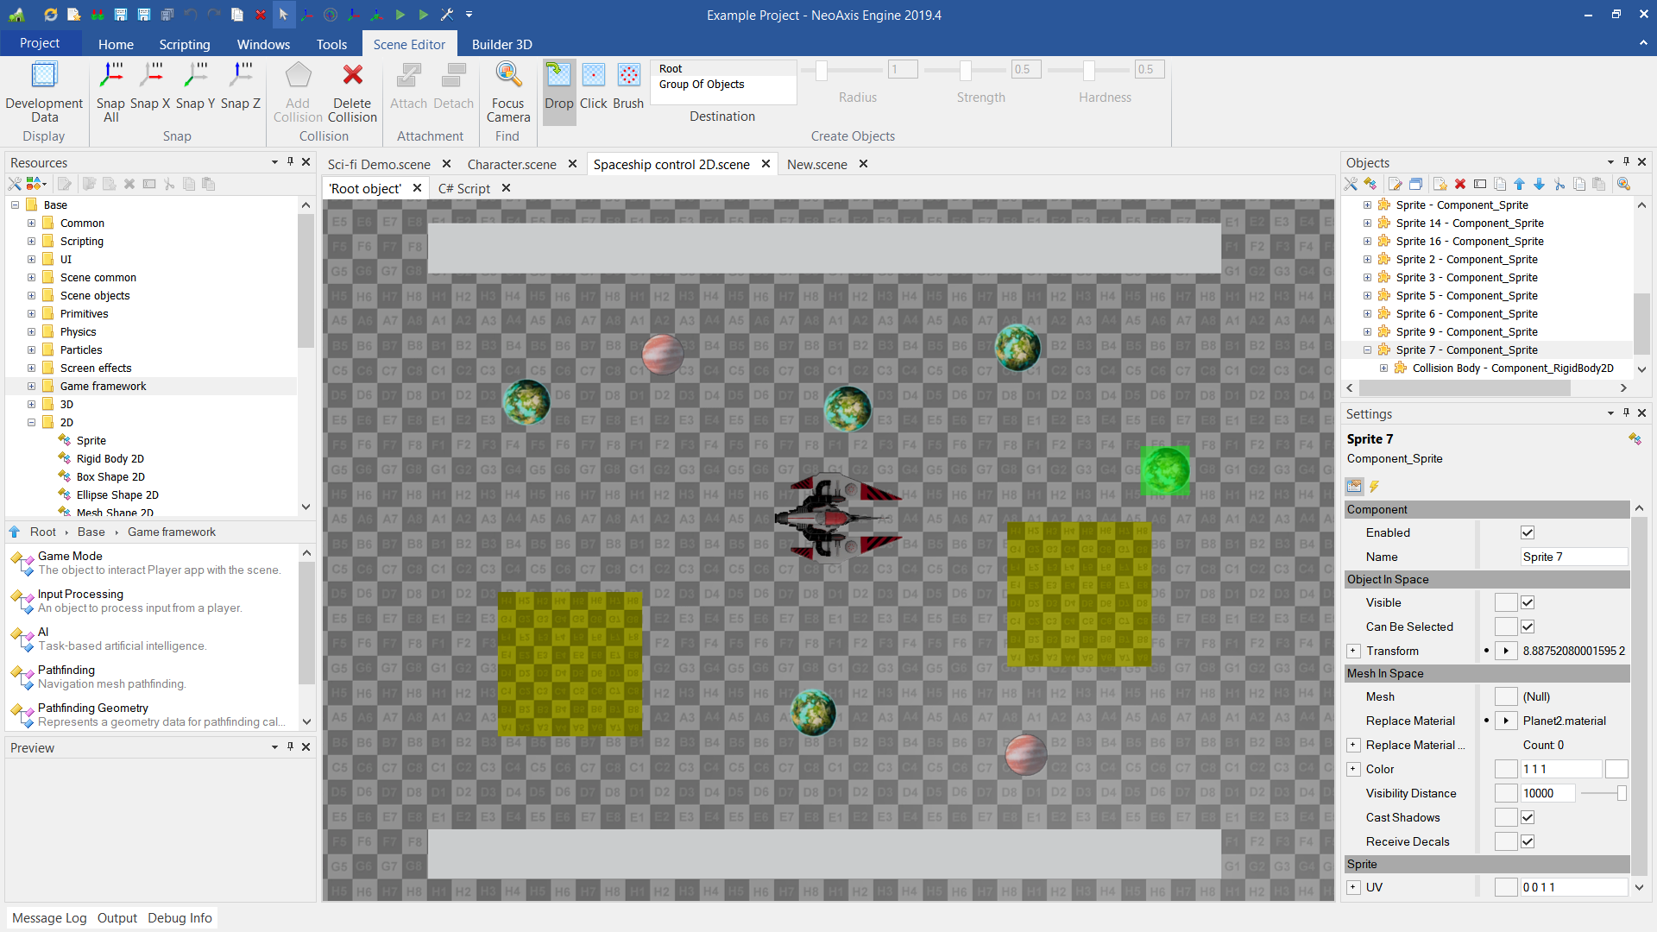Click the Snap All icon
The image size is (1657, 932).
(110, 77)
